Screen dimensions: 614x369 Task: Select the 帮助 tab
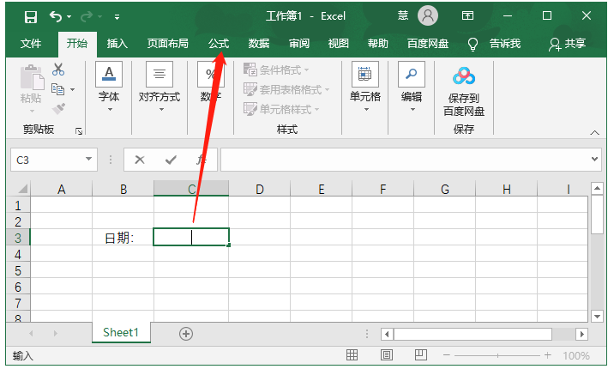tap(378, 43)
